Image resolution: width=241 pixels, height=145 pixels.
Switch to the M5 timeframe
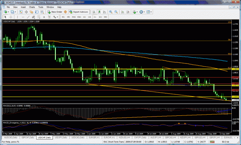[68, 17]
